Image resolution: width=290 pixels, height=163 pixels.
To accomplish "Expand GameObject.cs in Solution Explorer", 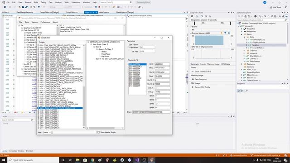I will tap(247, 40).
